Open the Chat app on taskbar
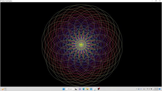Image resolution: width=162 pixels, height=91 pixels. [x=80, y=89]
